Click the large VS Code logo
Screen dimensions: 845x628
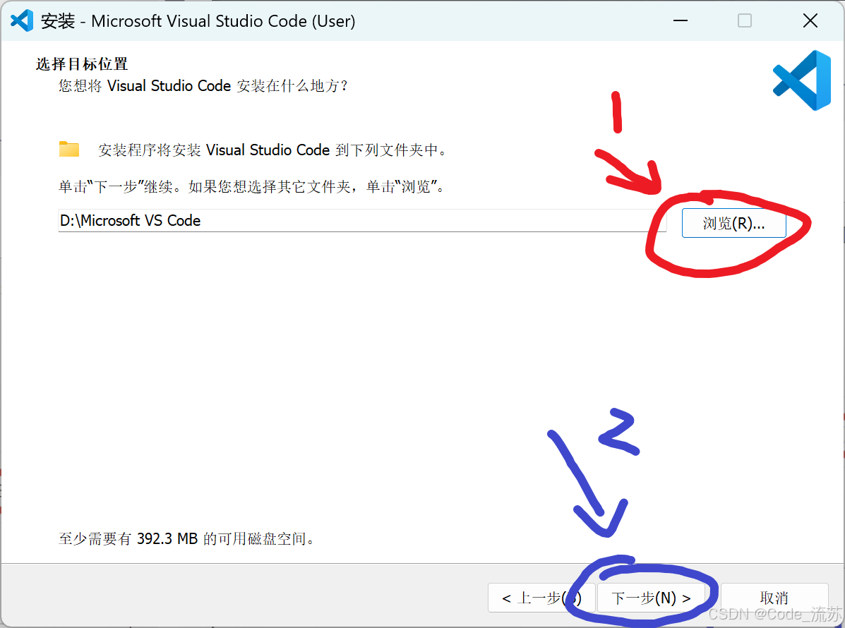pyautogui.click(x=802, y=80)
